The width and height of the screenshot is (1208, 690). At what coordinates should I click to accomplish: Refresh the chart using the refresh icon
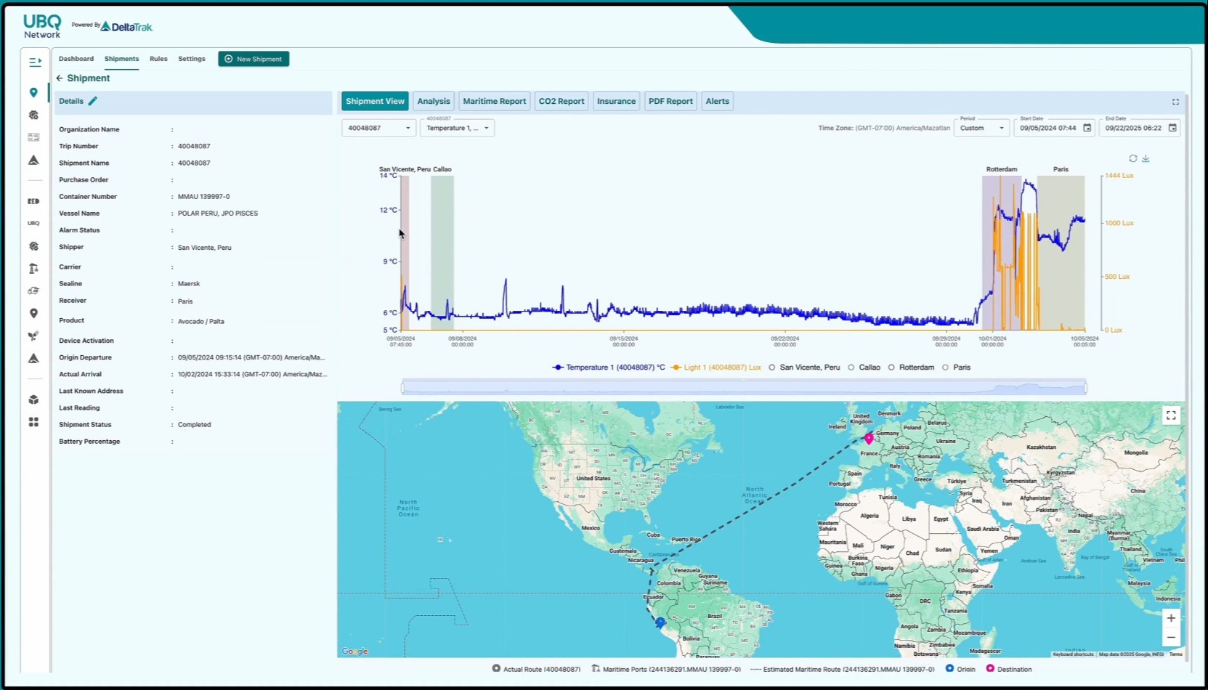tap(1132, 158)
